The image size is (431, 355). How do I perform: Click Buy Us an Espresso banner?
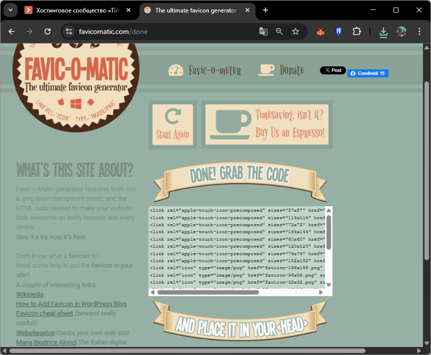point(267,125)
